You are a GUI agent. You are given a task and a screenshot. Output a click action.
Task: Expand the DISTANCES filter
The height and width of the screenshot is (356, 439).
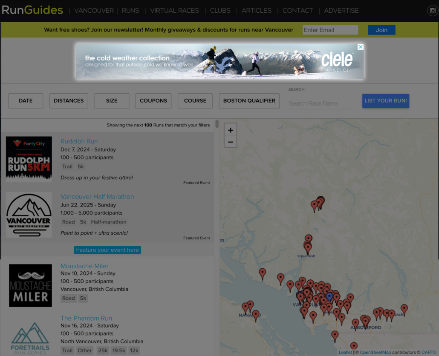pyautogui.click(x=69, y=100)
